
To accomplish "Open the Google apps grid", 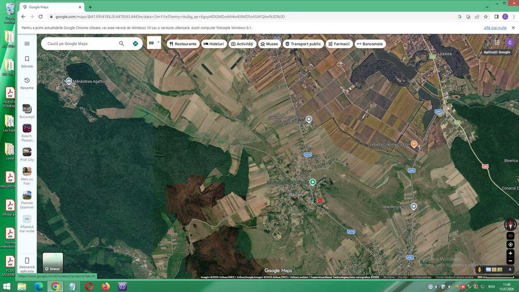I will tap(497, 43).
